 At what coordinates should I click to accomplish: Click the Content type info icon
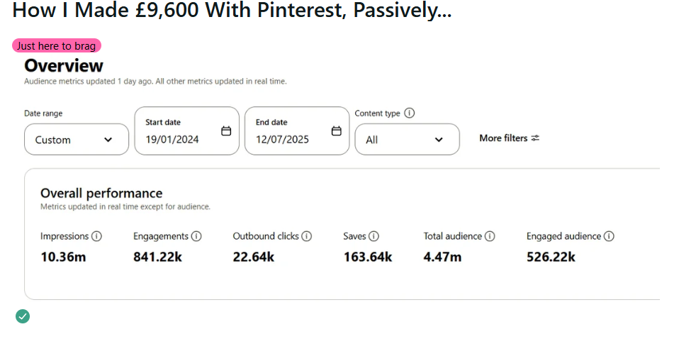(x=410, y=113)
